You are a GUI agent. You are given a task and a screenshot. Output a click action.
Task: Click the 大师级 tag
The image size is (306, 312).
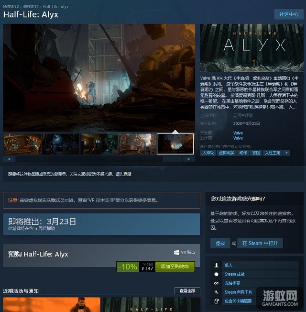[208, 153]
